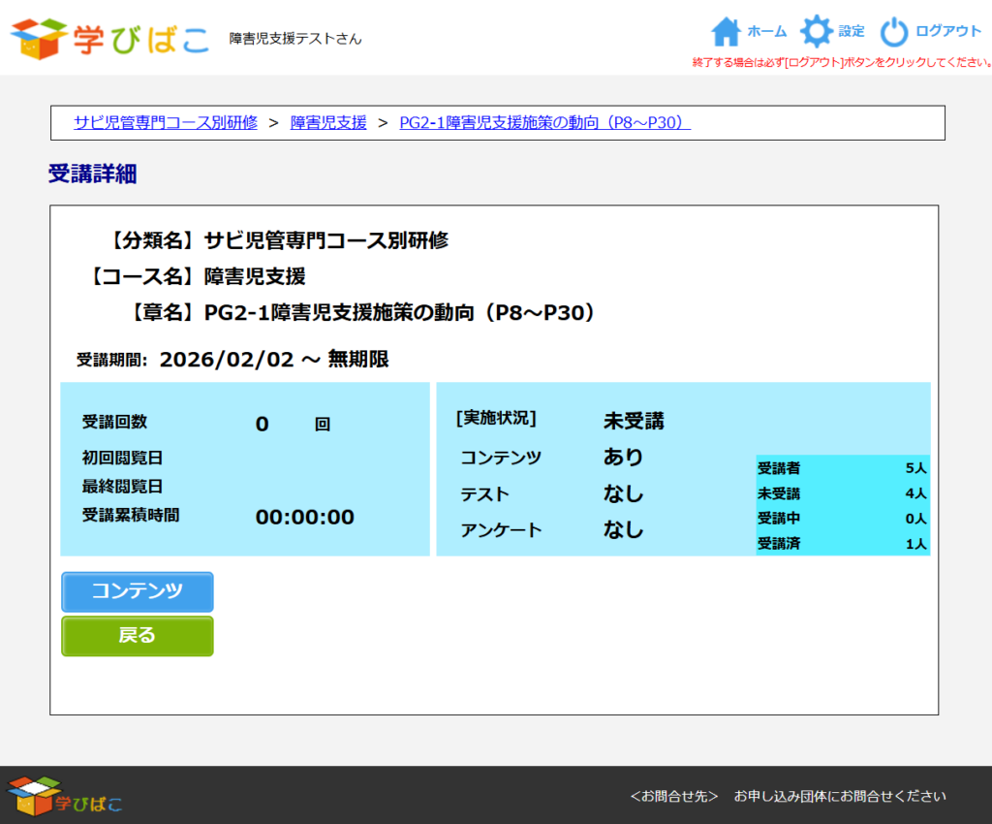This screenshot has height=824, width=992.
Task: Click the 学びばこ logo in the footer
Action: point(65,795)
